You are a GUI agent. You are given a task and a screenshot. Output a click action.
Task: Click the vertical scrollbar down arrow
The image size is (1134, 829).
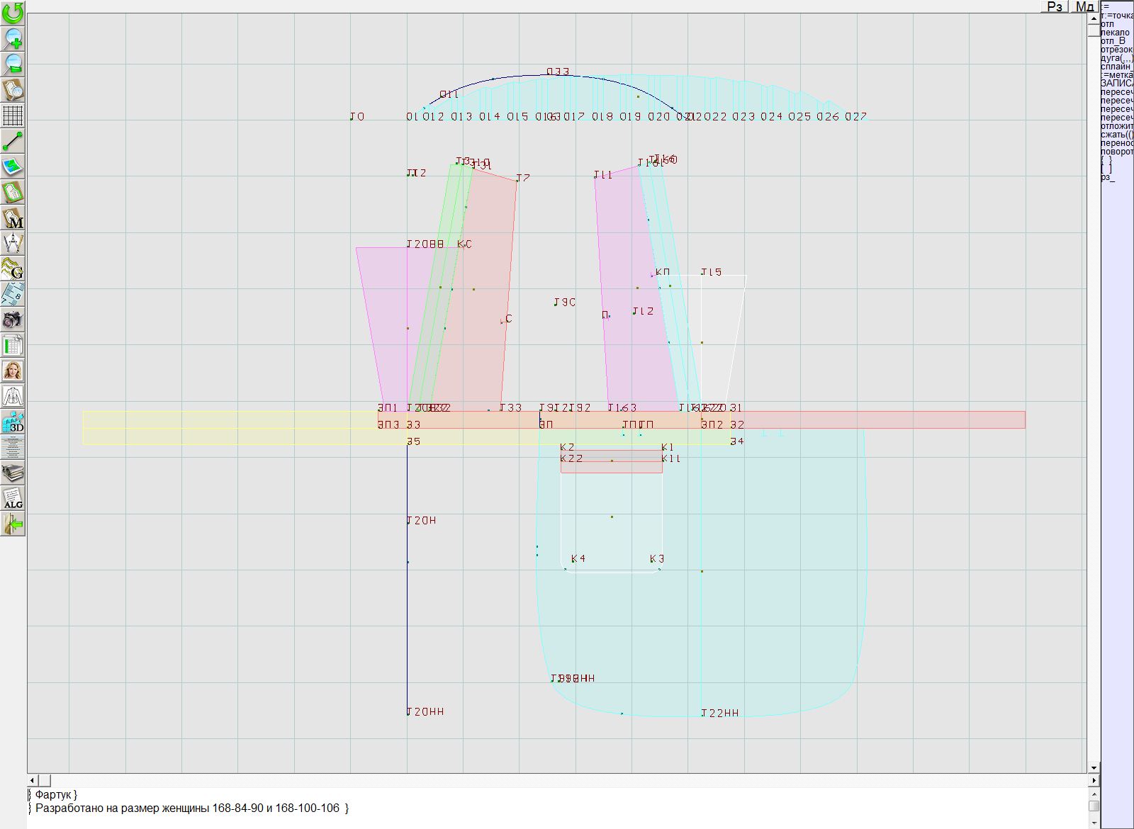(1094, 767)
